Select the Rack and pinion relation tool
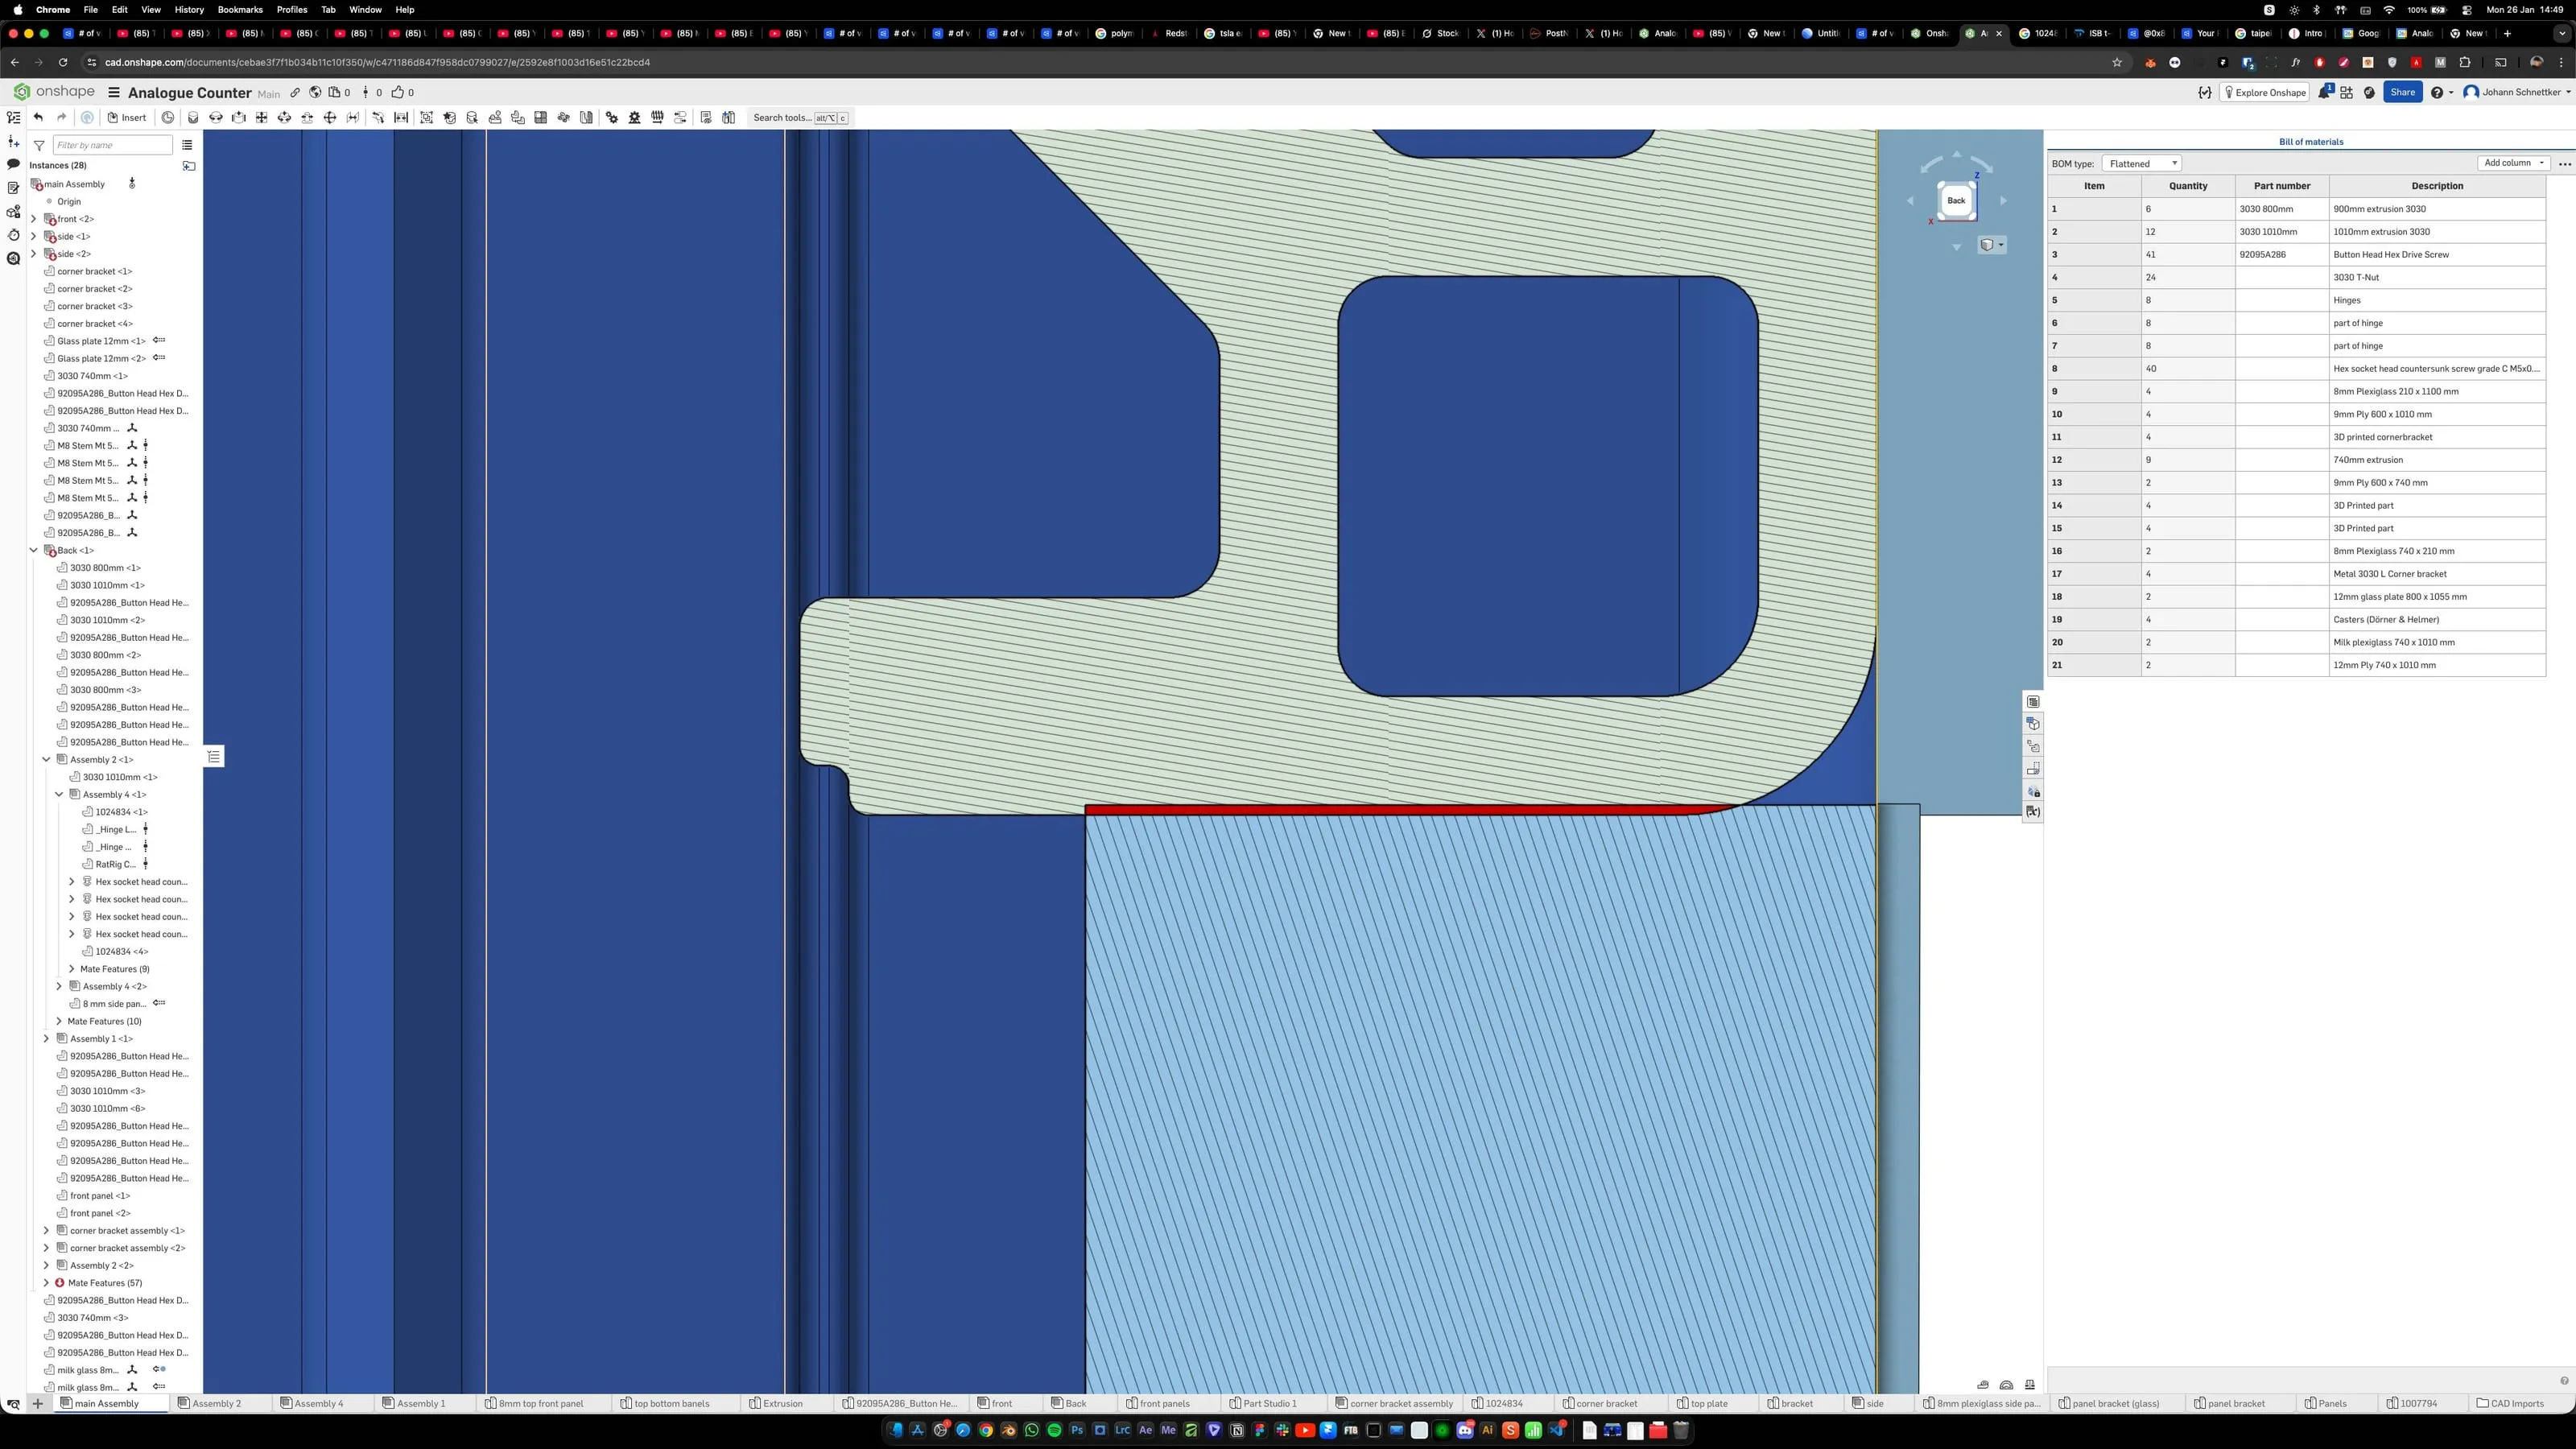2576x1449 pixels. [x=635, y=117]
